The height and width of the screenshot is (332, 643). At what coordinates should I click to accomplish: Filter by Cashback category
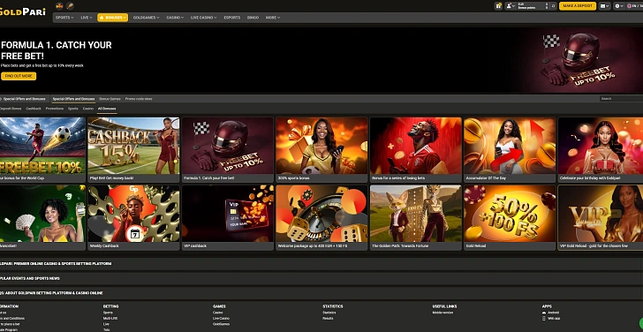click(34, 109)
